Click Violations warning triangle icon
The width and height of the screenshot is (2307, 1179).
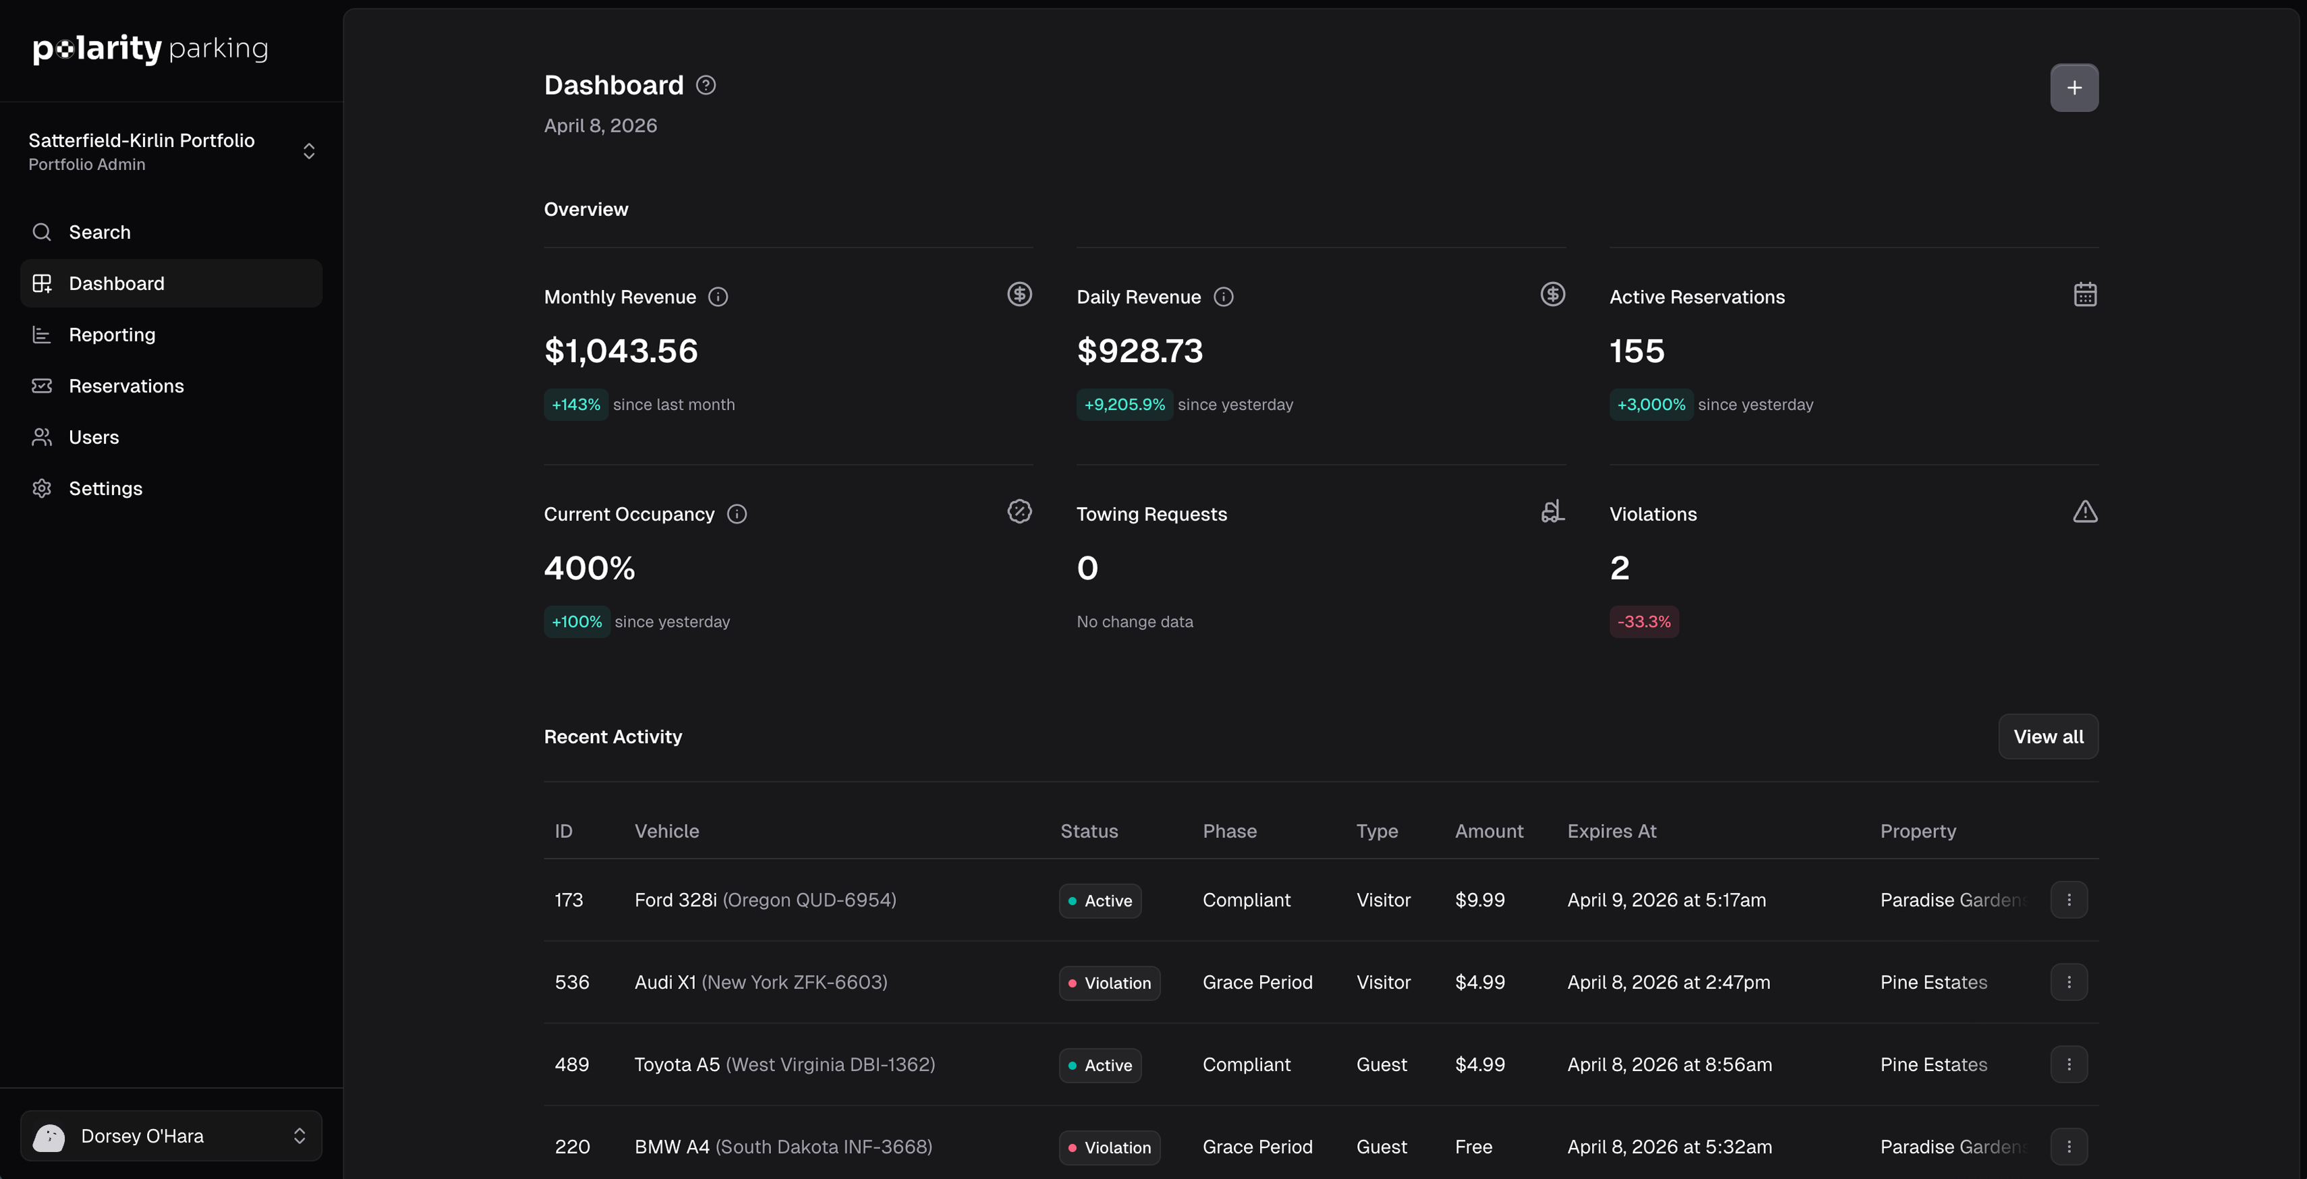(x=2085, y=511)
